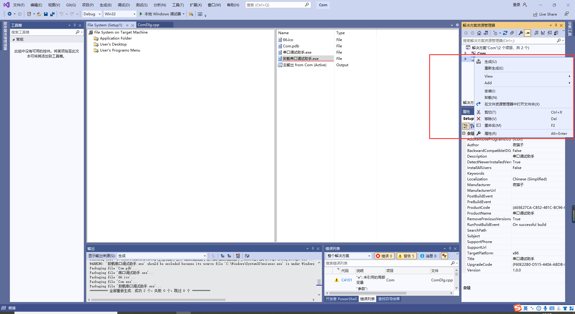Click the Home icon in Solution Explorer toolbar
The height and width of the screenshot is (314, 575).
(479, 33)
